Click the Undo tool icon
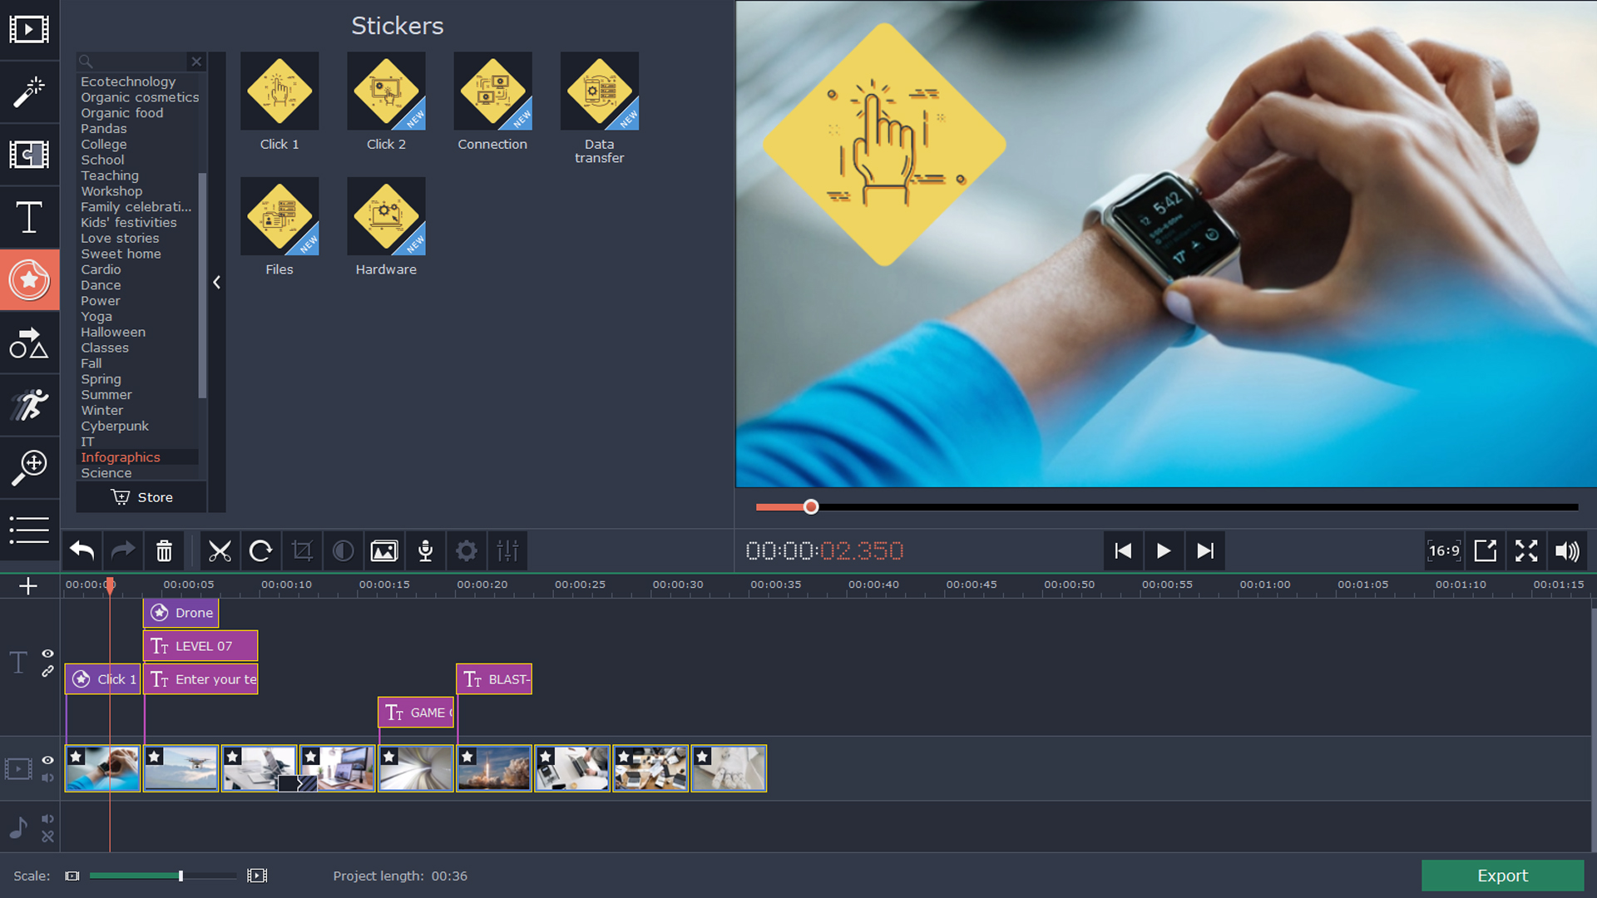The image size is (1597, 898). [x=82, y=550]
